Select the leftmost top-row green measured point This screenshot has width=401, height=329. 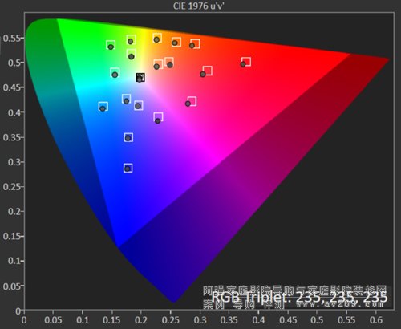(x=111, y=47)
